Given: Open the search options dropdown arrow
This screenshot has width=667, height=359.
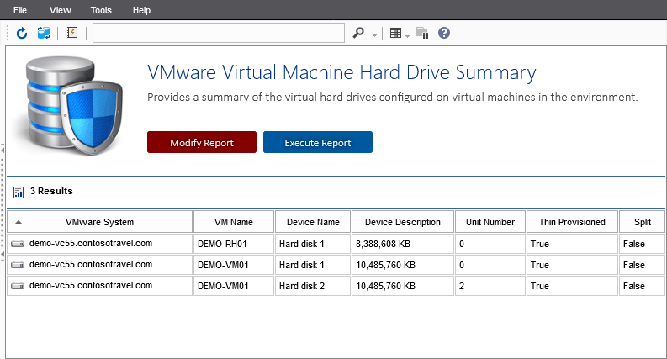Looking at the screenshot, I should point(374,35).
